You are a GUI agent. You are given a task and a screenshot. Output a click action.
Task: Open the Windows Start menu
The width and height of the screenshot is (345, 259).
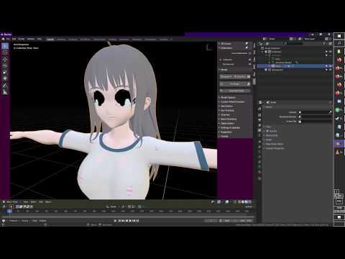(x=339, y=36)
